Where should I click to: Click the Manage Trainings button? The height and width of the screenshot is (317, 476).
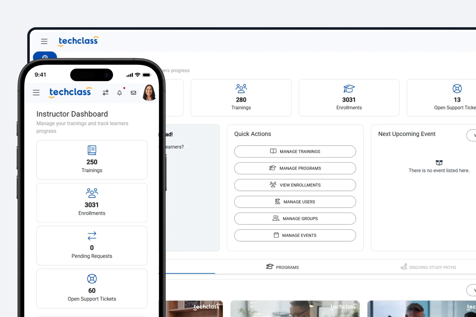[x=295, y=151]
